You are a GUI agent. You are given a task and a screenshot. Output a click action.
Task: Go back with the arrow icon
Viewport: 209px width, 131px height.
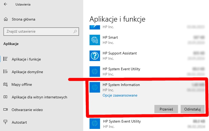click(6, 4)
